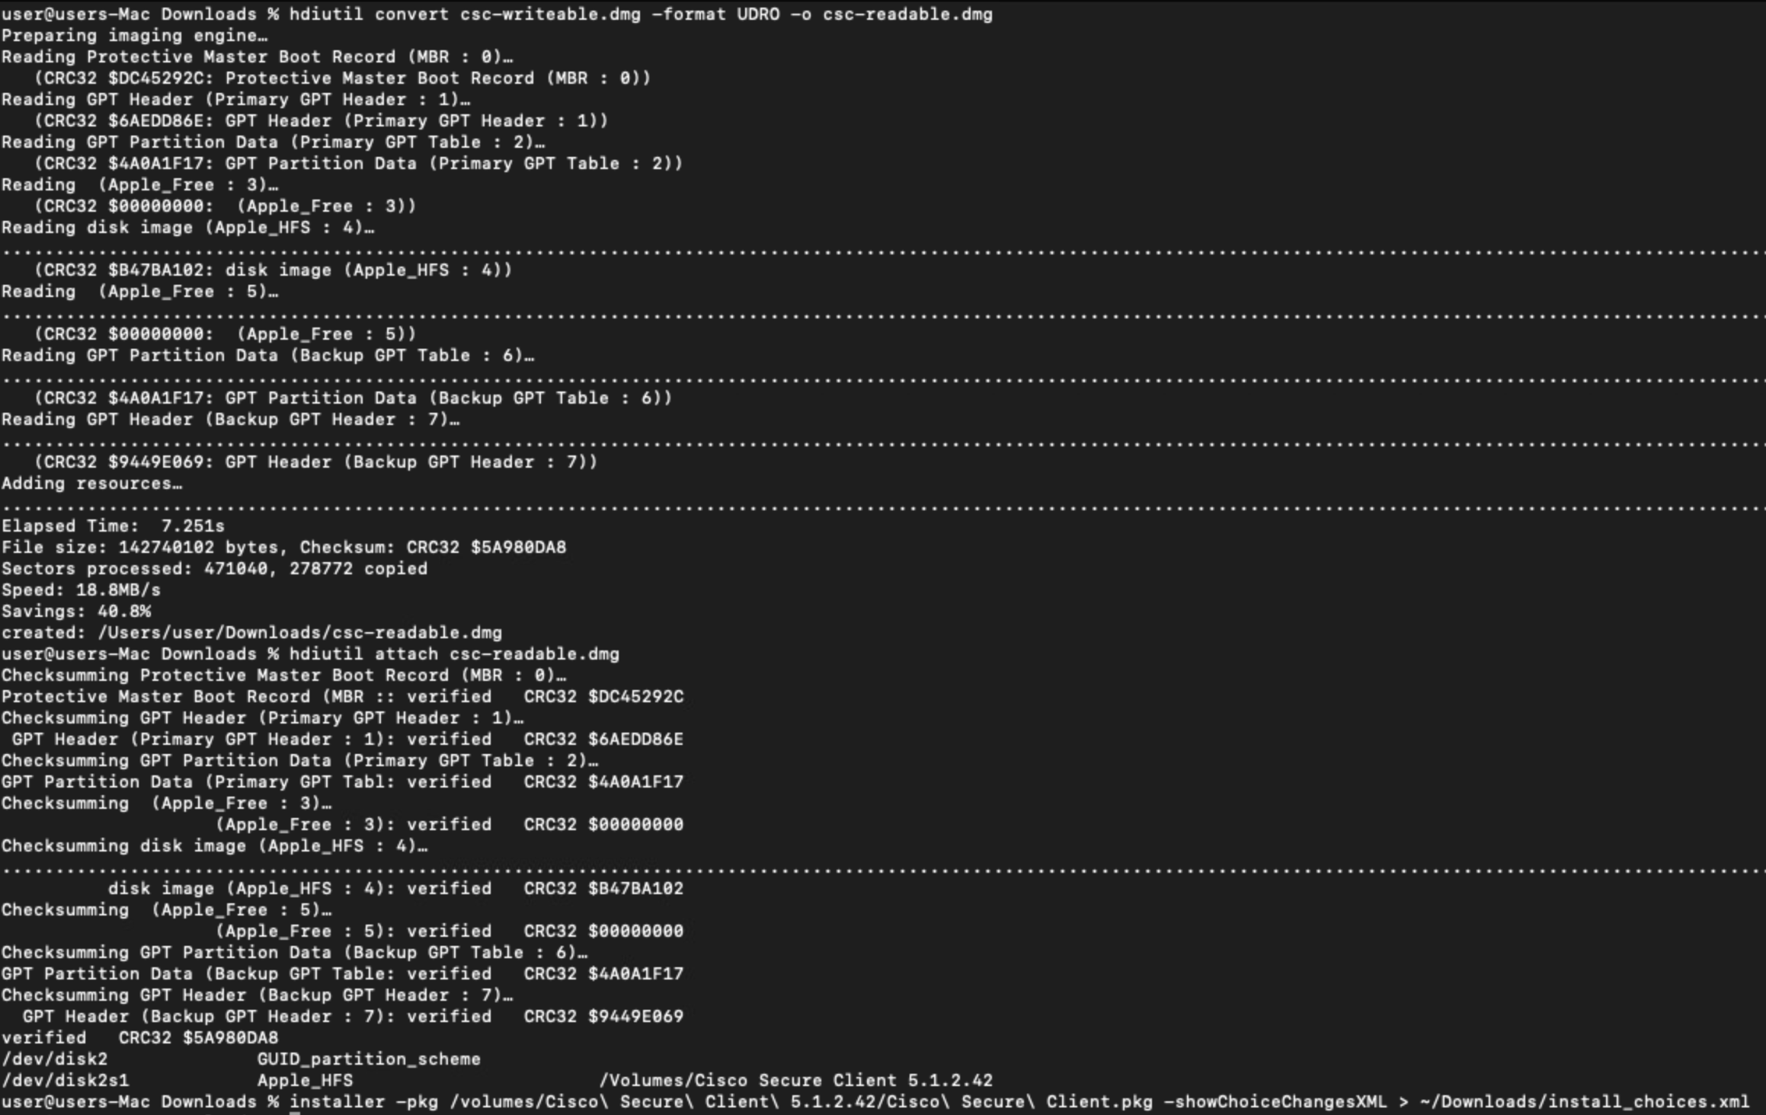The width and height of the screenshot is (1766, 1115).
Task: Click the 'Sectors processed: 471040' line
Action: tap(214, 569)
